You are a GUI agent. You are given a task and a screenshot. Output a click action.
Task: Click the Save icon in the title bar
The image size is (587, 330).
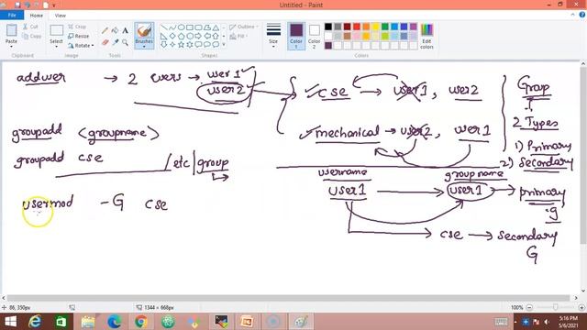17,5
